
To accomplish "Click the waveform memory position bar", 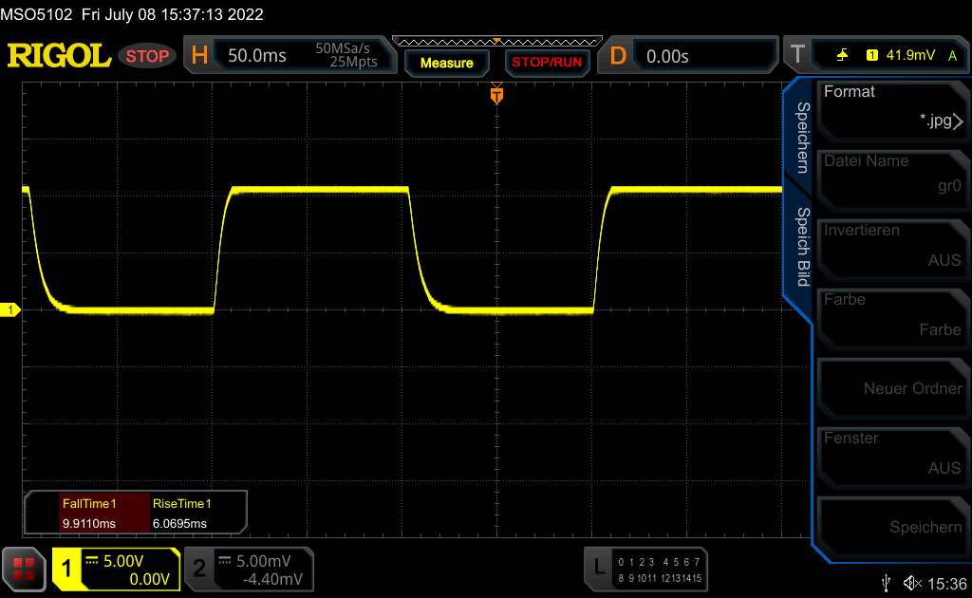I will click(497, 42).
